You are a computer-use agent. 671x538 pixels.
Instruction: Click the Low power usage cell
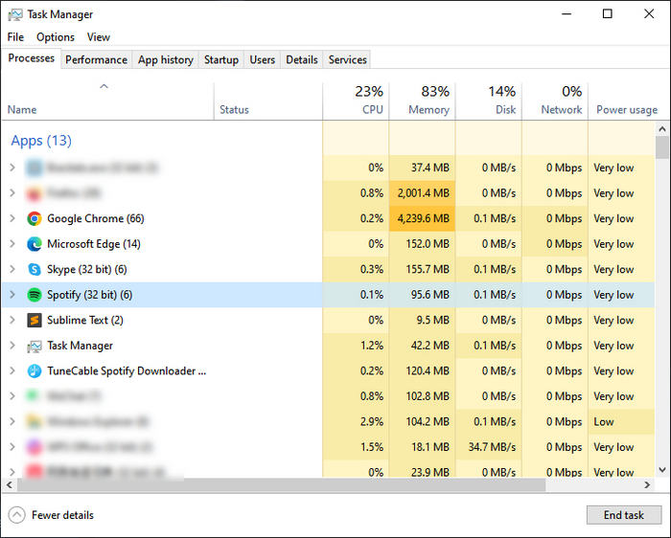tap(621, 422)
